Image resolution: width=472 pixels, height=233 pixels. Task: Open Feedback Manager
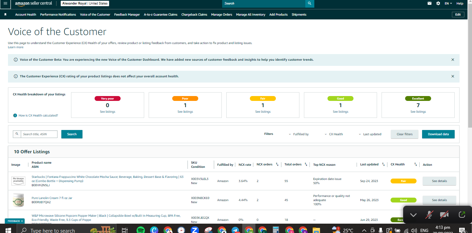pyautogui.click(x=127, y=15)
